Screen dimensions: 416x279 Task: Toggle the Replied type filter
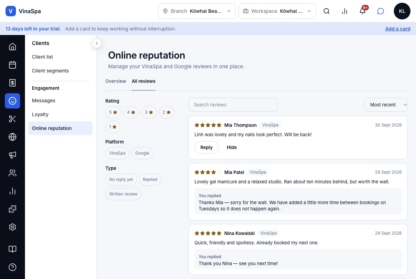pos(150,180)
